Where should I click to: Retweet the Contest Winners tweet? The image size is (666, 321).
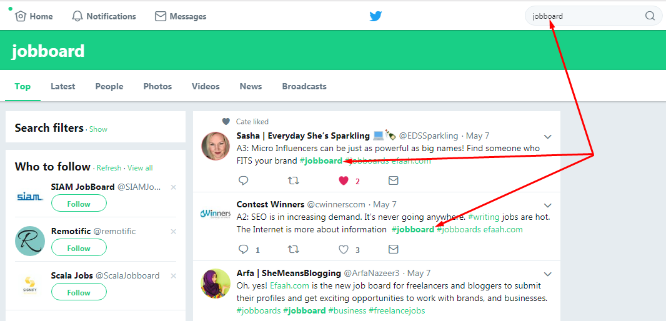click(x=292, y=250)
